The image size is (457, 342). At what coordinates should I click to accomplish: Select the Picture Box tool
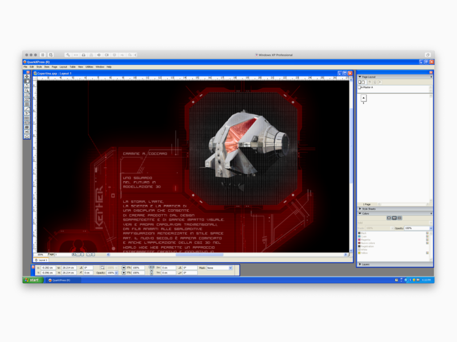pos(27,100)
